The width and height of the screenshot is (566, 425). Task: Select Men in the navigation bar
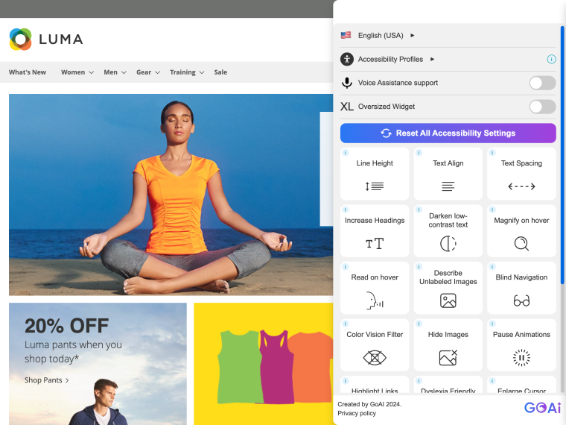[110, 72]
